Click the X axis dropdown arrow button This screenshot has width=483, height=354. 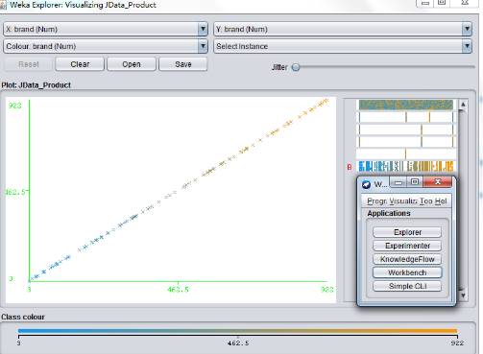[203, 29]
